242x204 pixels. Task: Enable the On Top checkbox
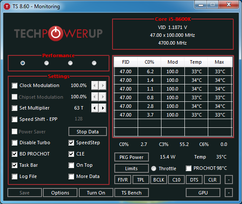coord(71,165)
